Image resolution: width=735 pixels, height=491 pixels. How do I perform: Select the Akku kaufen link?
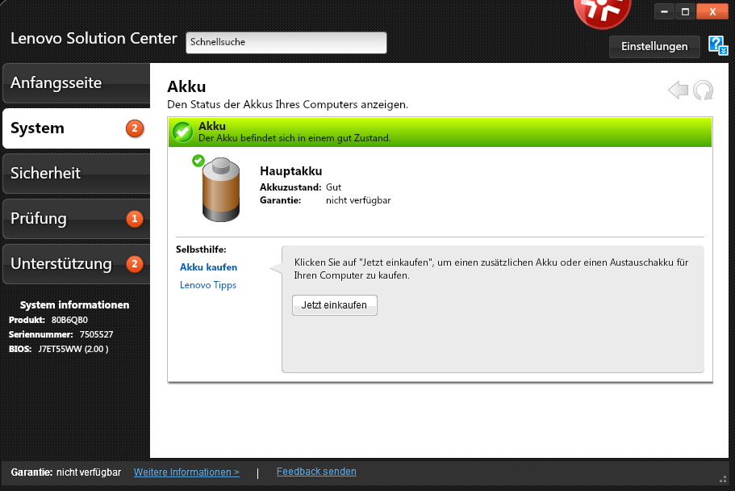coord(209,267)
